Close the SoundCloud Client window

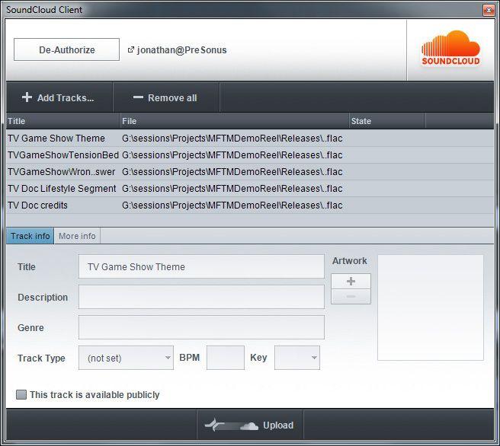point(489,10)
